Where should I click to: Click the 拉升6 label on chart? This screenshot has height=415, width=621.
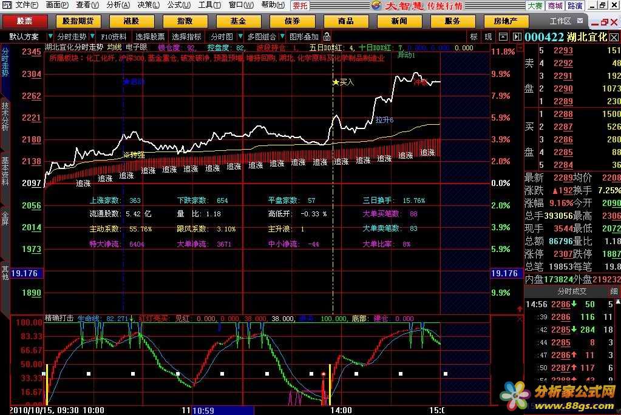(x=384, y=120)
